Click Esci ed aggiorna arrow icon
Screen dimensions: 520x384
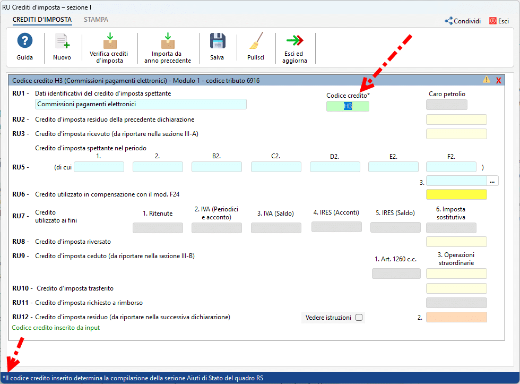(x=295, y=40)
